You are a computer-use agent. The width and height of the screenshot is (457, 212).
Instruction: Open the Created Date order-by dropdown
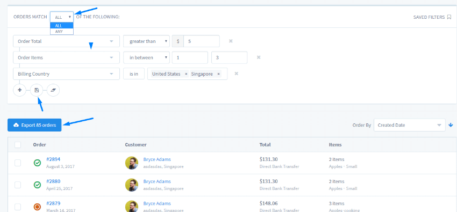[x=410, y=125]
